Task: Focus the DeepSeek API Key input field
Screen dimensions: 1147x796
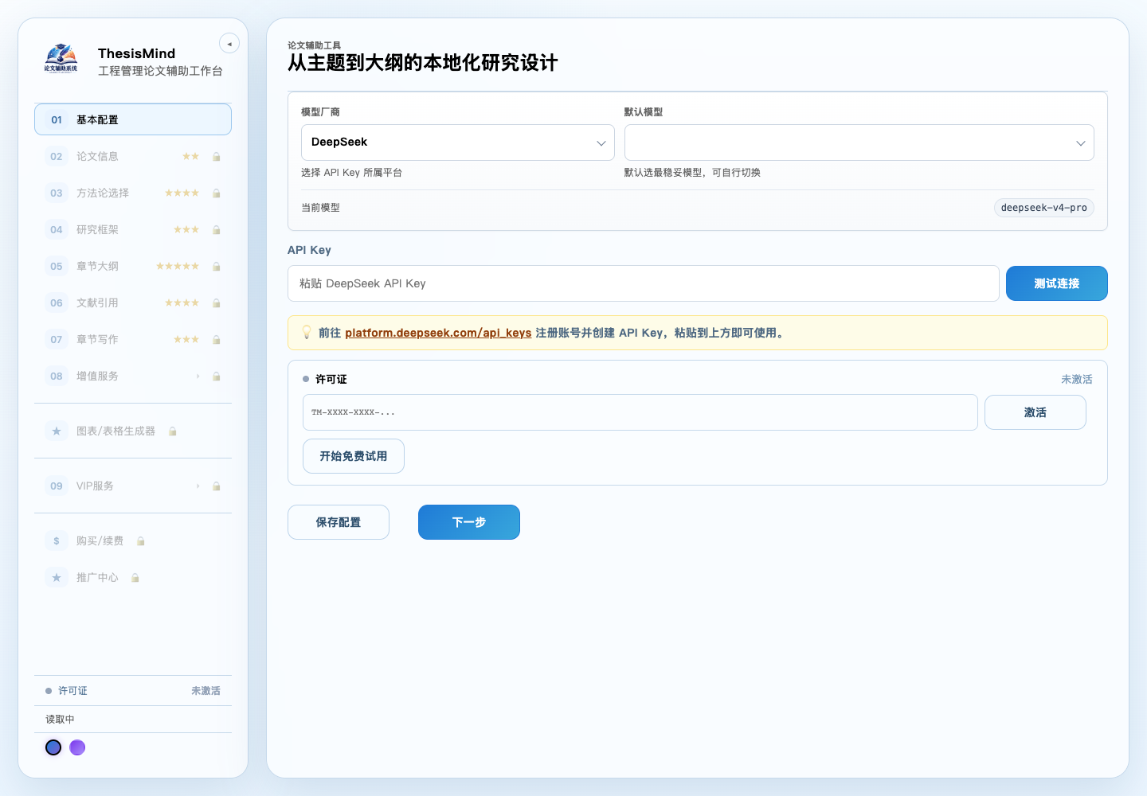Action: click(644, 283)
